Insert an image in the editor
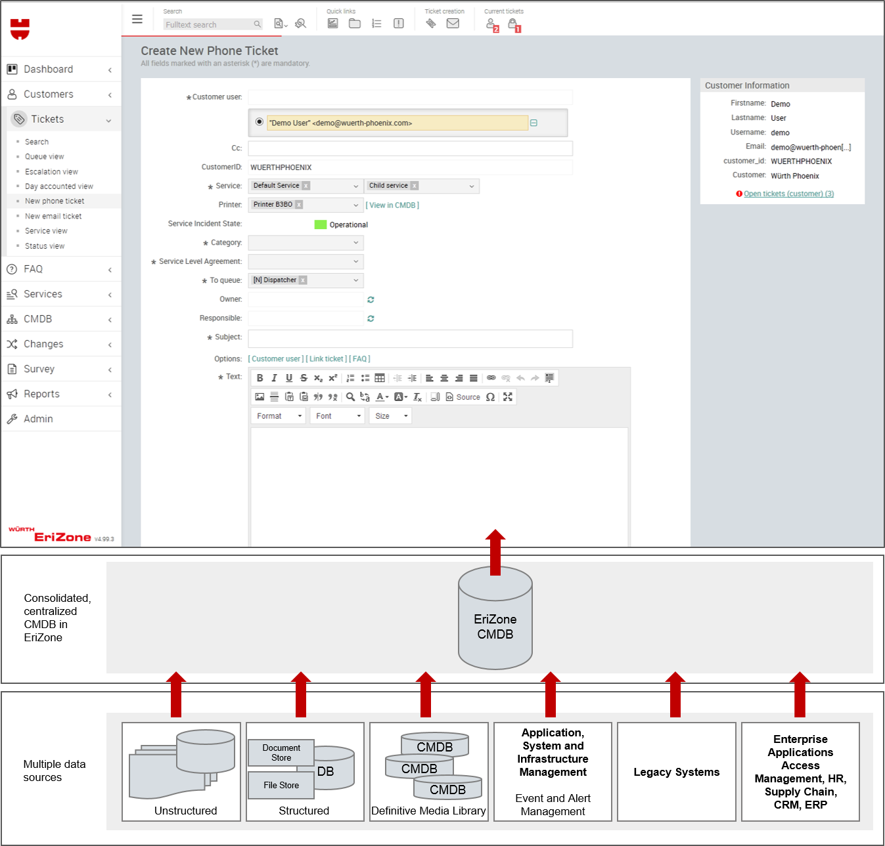The width and height of the screenshot is (885, 846). (260, 397)
